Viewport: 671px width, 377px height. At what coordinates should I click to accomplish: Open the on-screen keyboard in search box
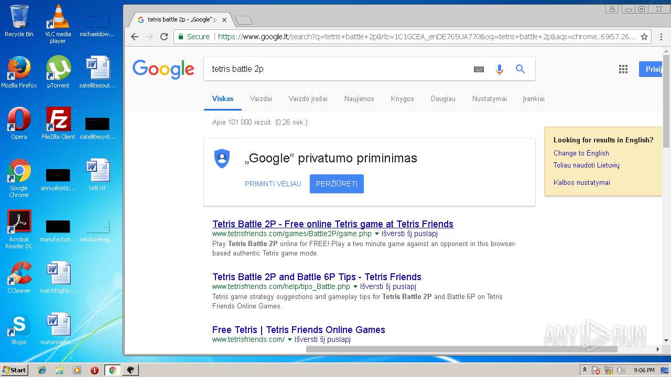click(x=479, y=69)
